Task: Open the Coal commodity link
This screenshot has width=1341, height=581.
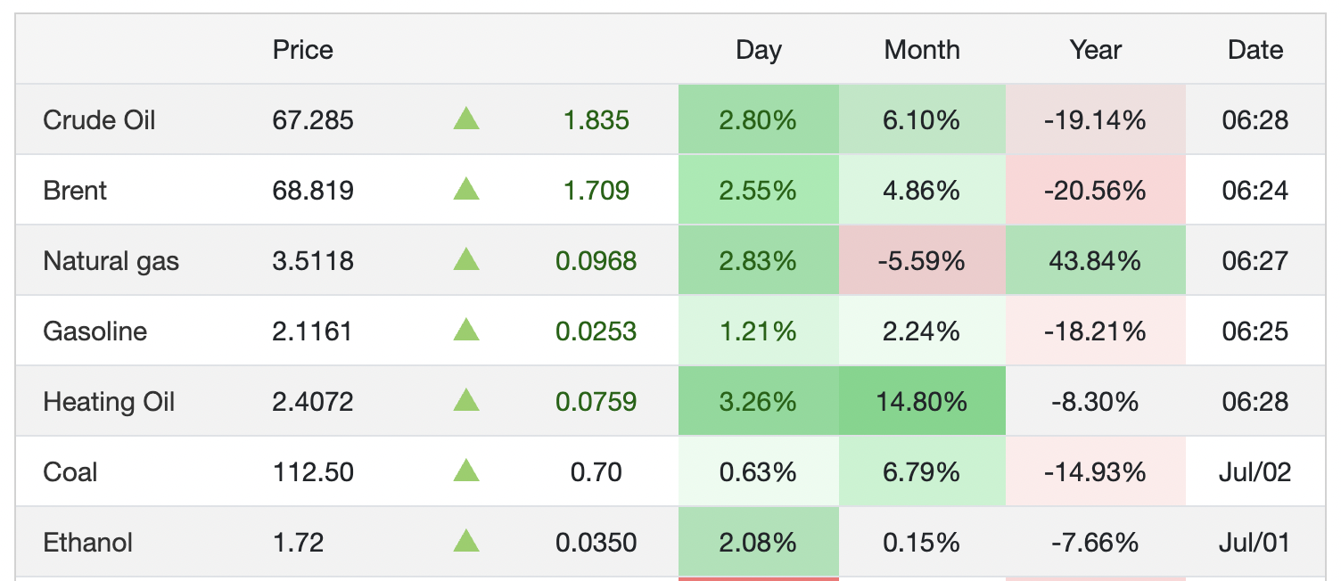Action: [x=70, y=472]
